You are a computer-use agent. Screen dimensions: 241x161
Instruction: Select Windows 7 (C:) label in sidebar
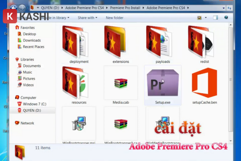tap(35, 104)
